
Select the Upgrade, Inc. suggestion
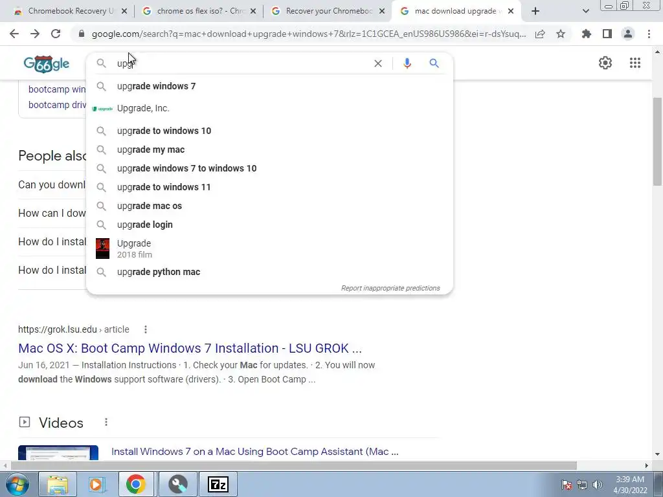point(269,109)
